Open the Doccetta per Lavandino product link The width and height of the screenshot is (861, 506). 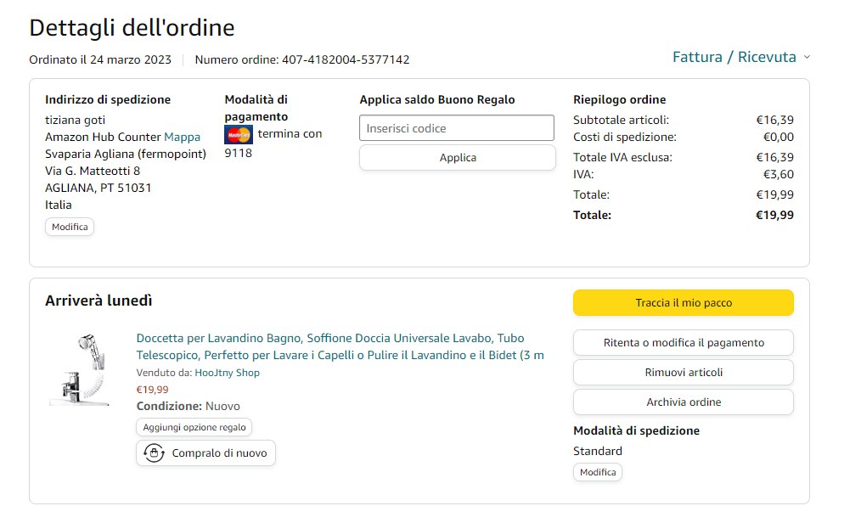(x=340, y=346)
